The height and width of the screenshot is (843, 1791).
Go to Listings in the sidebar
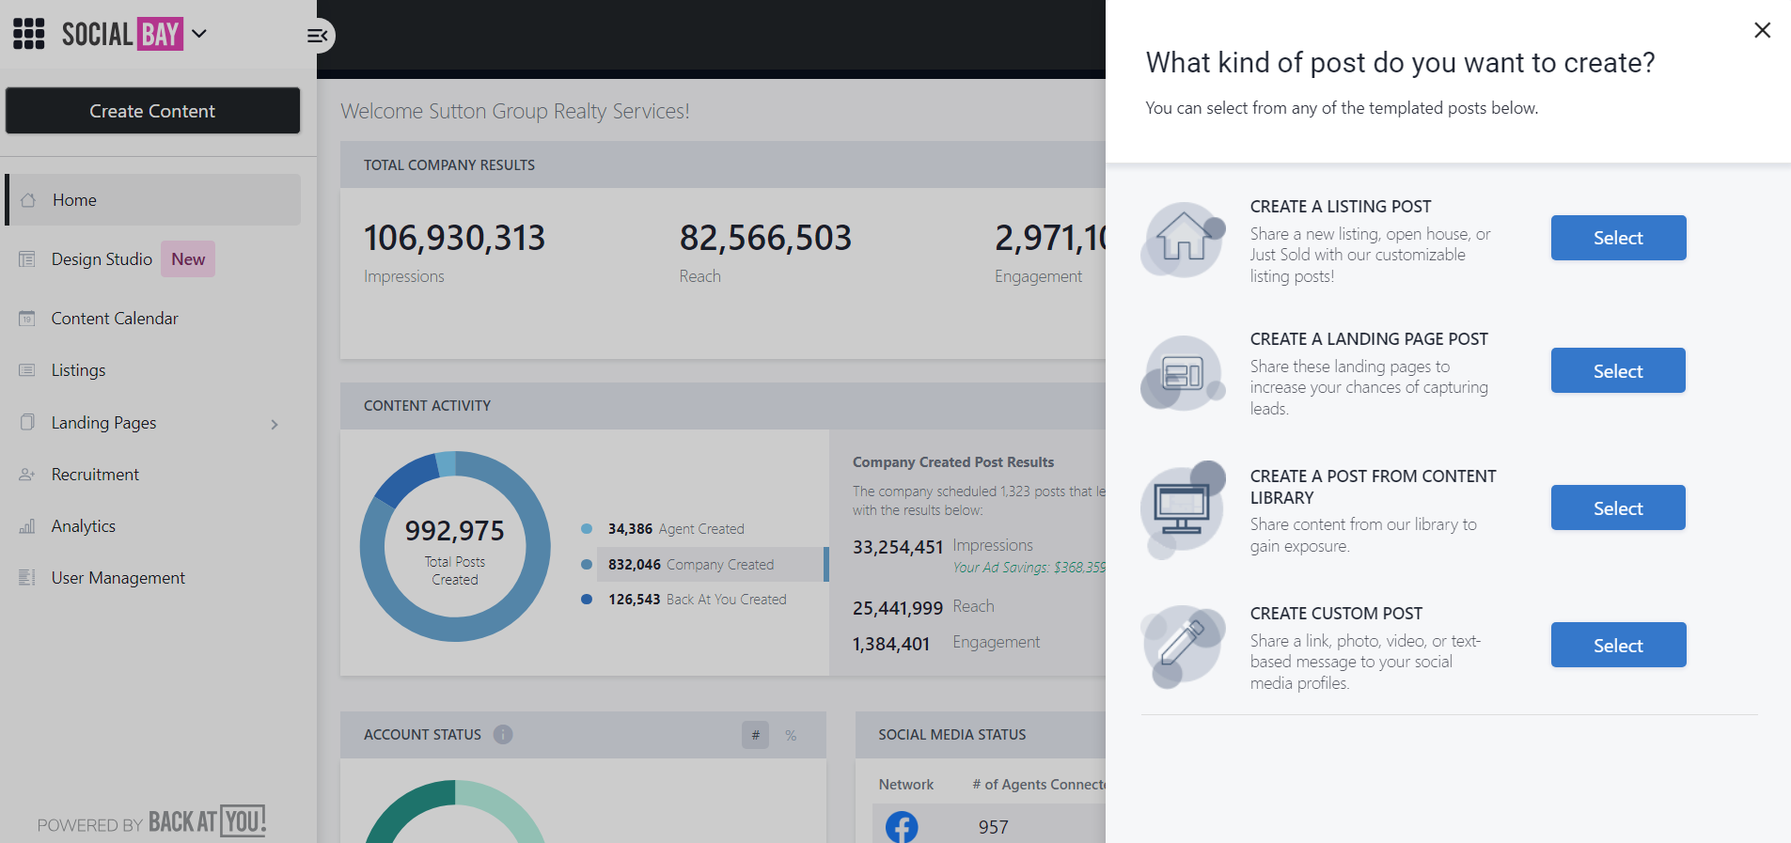[x=78, y=370]
